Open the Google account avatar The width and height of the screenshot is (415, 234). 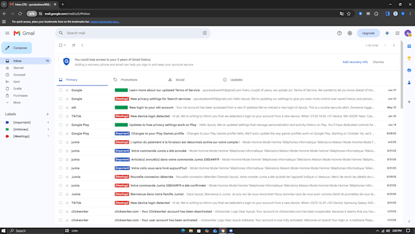click(408, 33)
